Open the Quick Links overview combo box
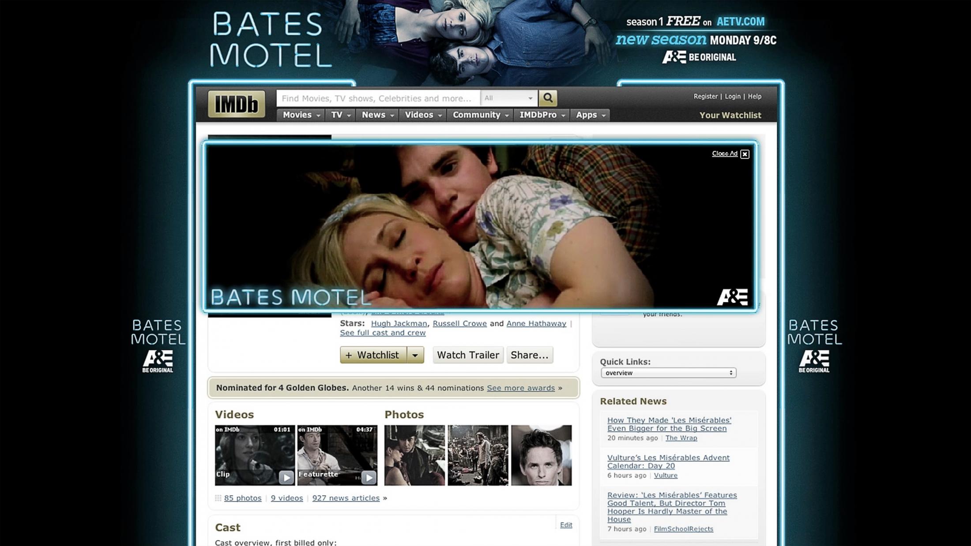Image resolution: width=971 pixels, height=546 pixels. 668,373
